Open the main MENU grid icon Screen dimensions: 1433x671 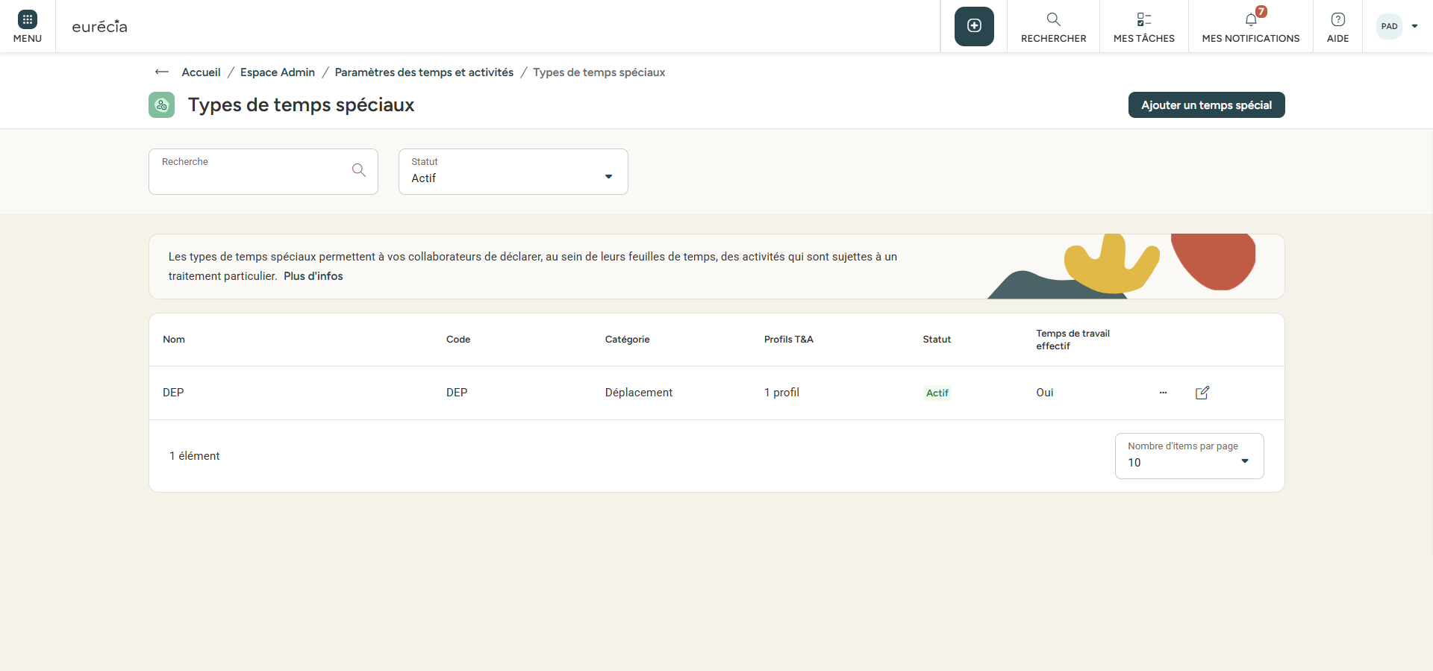(28, 20)
